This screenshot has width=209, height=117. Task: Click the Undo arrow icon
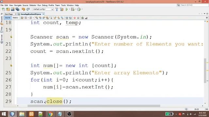point(23,9)
